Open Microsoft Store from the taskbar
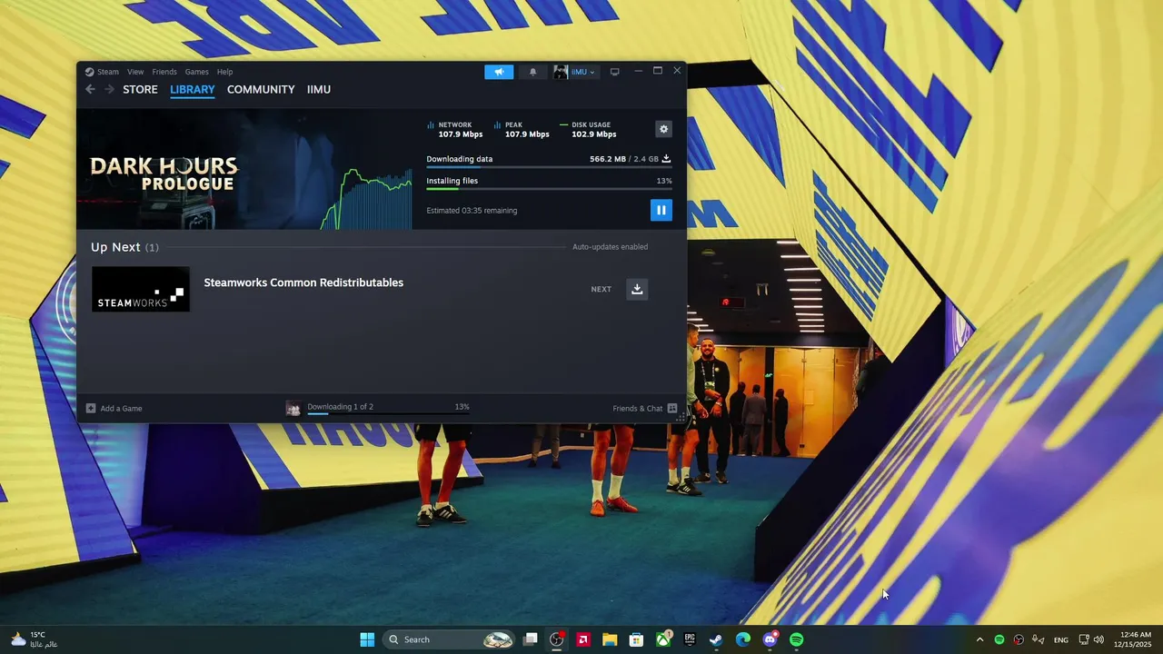The image size is (1163, 654). (636, 639)
